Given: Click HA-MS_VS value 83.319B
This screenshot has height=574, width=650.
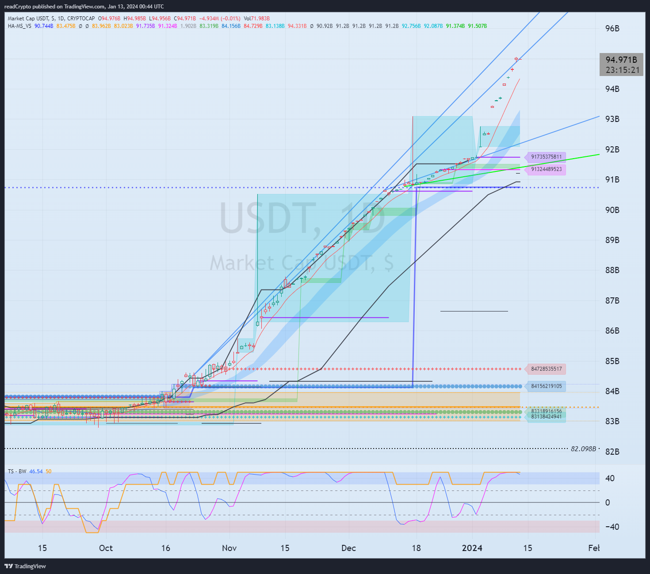Looking at the screenshot, I should [x=209, y=26].
